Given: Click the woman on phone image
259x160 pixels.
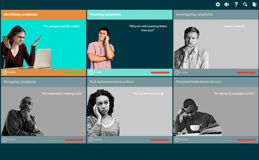Looking at the screenshot, I should pyautogui.click(x=103, y=113).
